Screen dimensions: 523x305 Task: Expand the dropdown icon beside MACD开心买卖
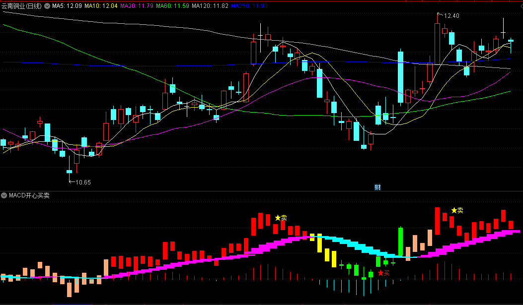tap(4, 195)
